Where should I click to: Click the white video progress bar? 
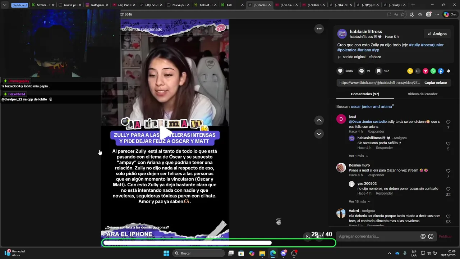(x=187, y=243)
